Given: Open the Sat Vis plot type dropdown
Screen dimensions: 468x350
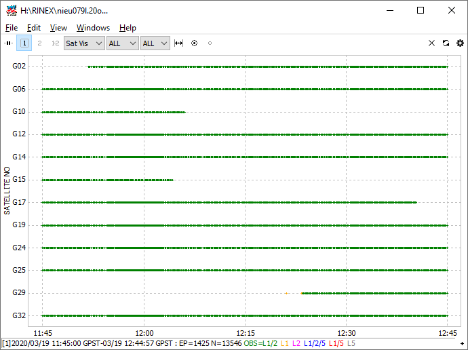Looking at the screenshot, I should pos(84,43).
